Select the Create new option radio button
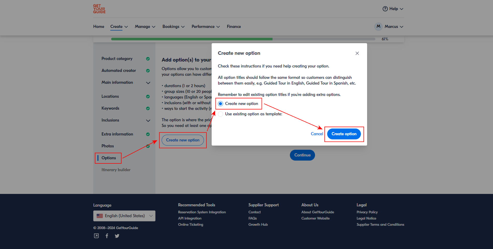Screen dimensions: 493x249 click(x=220, y=104)
